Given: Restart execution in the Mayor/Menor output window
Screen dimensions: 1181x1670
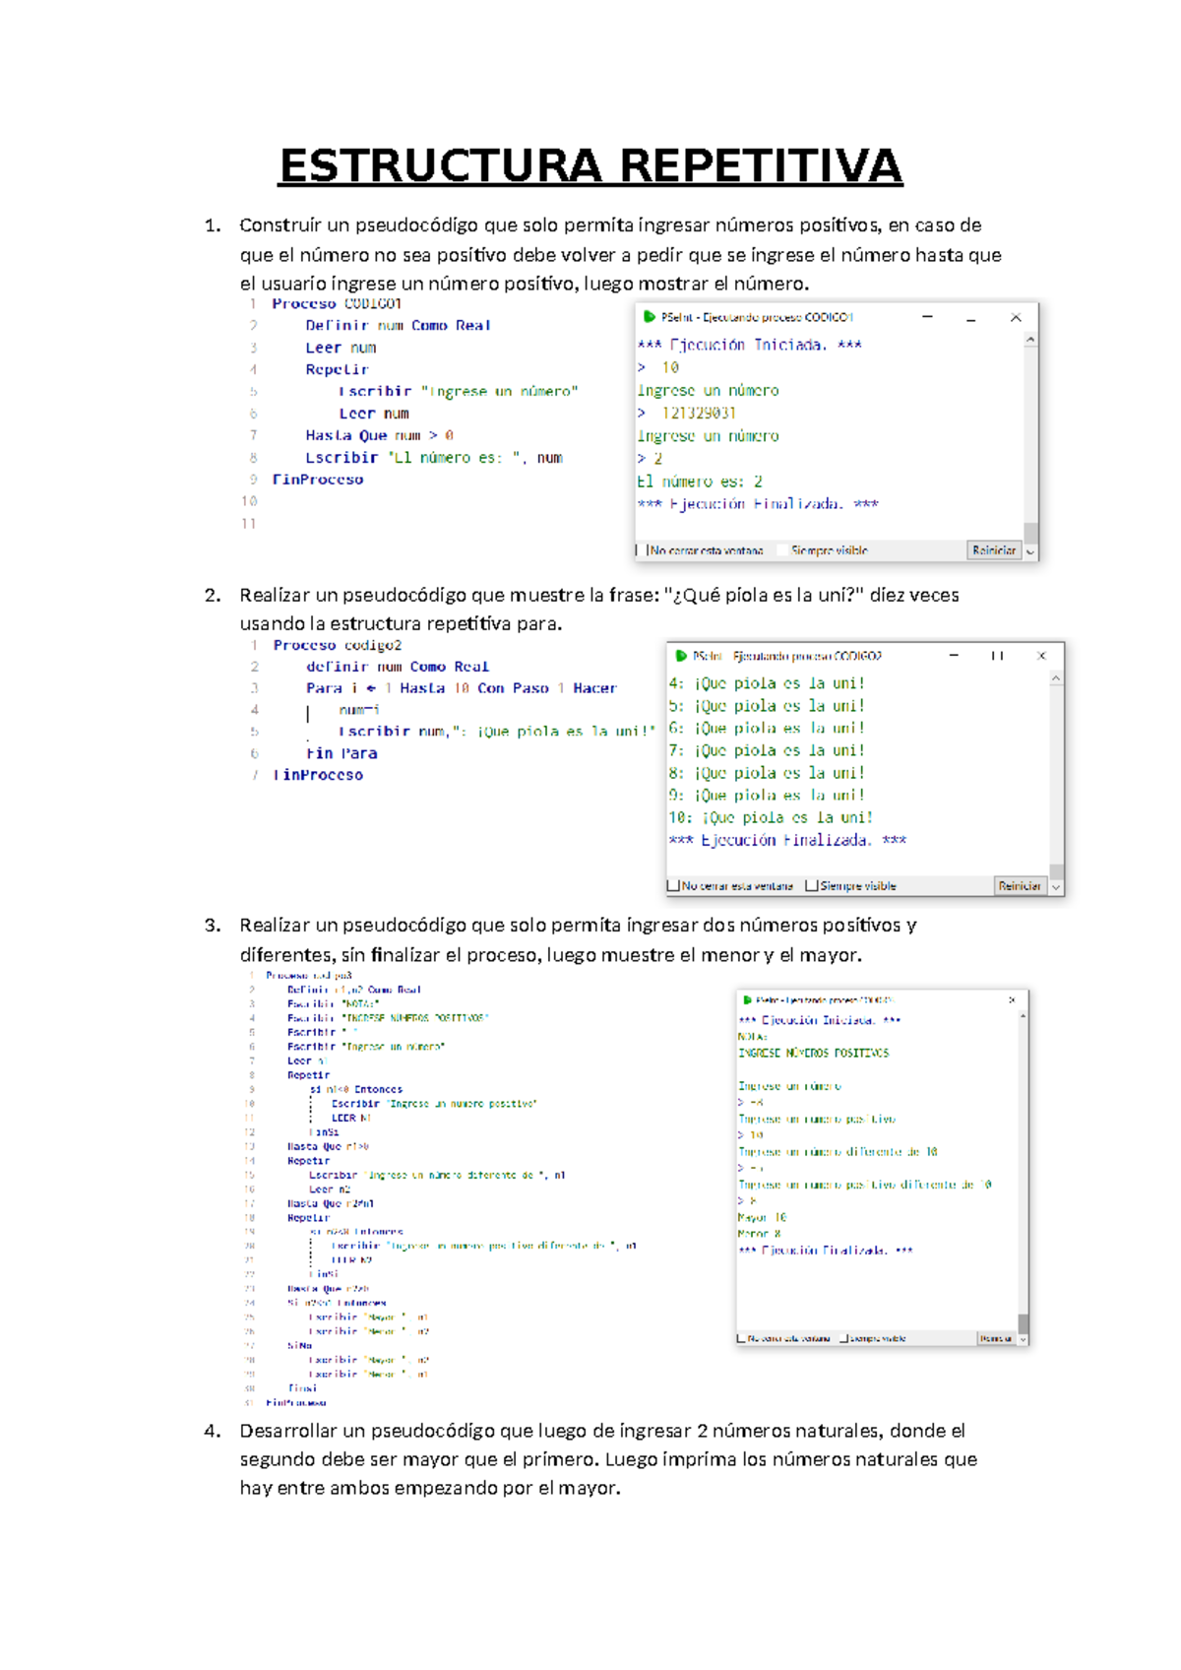Looking at the screenshot, I should 995,1338.
